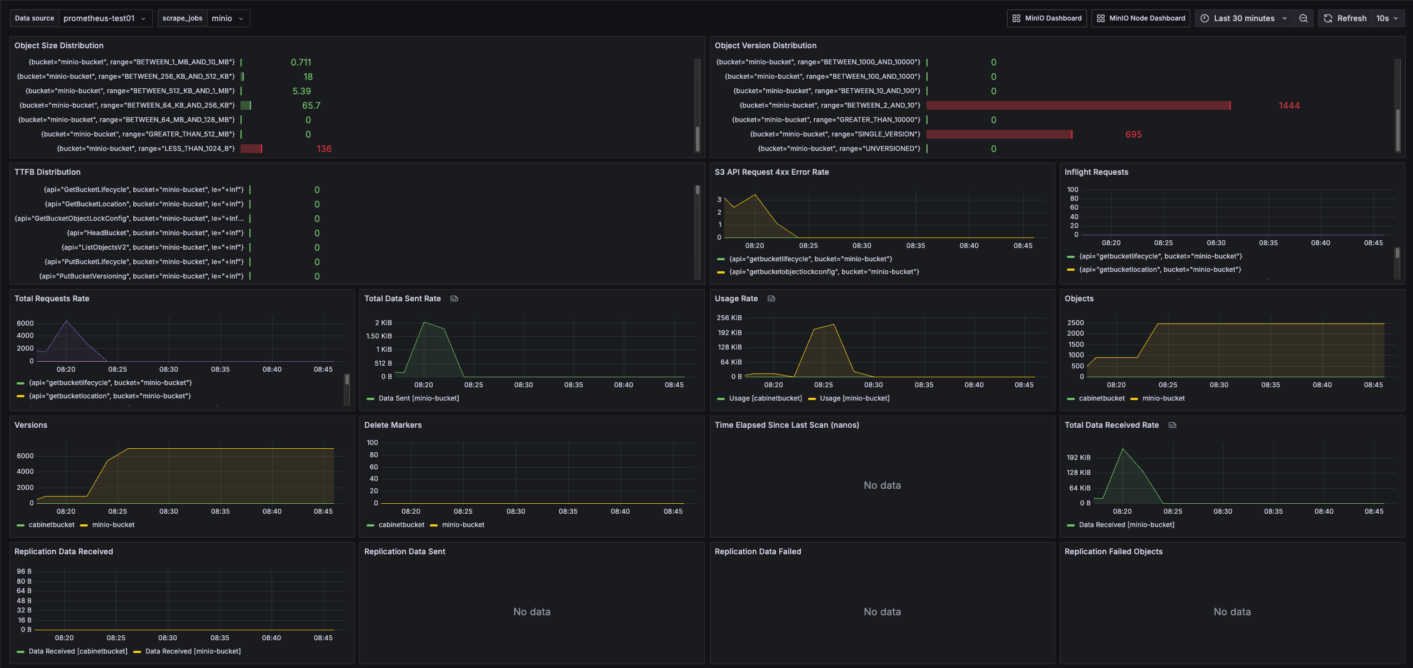The image size is (1413, 668).
Task: Open the scrape_jobs minio variable dropdown
Action: tap(227, 18)
